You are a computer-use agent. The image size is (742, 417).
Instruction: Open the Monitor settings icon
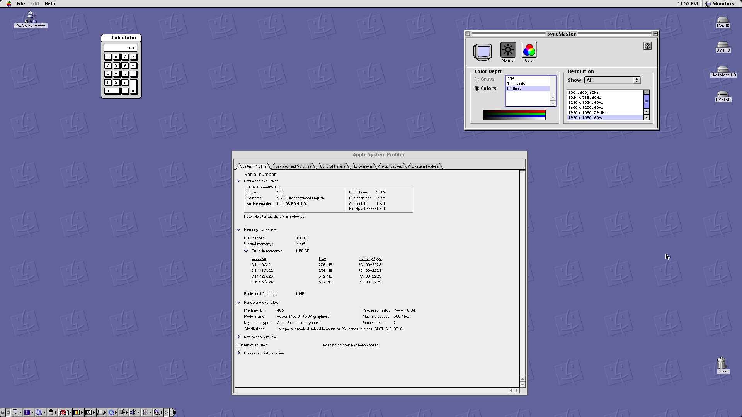(x=508, y=51)
